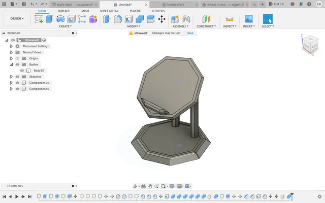Expand the Origin folder
Image resolution: width=325 pixels, height=203 pixels.
(x=11, y=58)
